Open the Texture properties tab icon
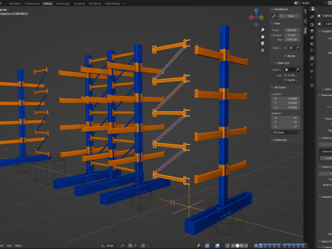The height and width of the screenshot is (249, 332). 312,85
